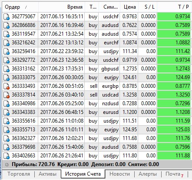The width and height of the screenshot is (192, 180).
Task: Select the green T/P cell 1.3250
Action: pyautogui.click(x=174, y=95)
